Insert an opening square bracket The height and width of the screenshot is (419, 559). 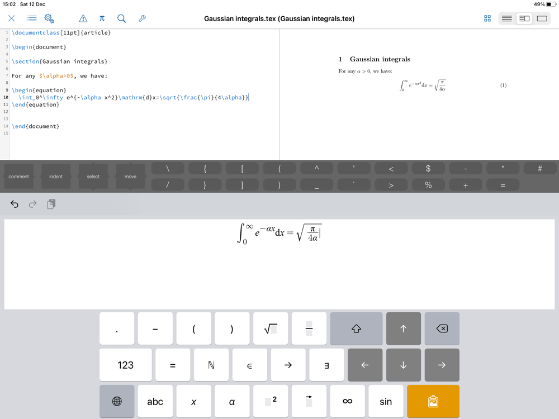tap(242, 169)
